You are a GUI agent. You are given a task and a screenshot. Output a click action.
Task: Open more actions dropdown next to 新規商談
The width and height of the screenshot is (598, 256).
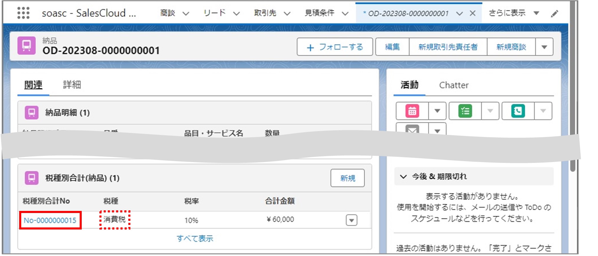coord(544,47)
